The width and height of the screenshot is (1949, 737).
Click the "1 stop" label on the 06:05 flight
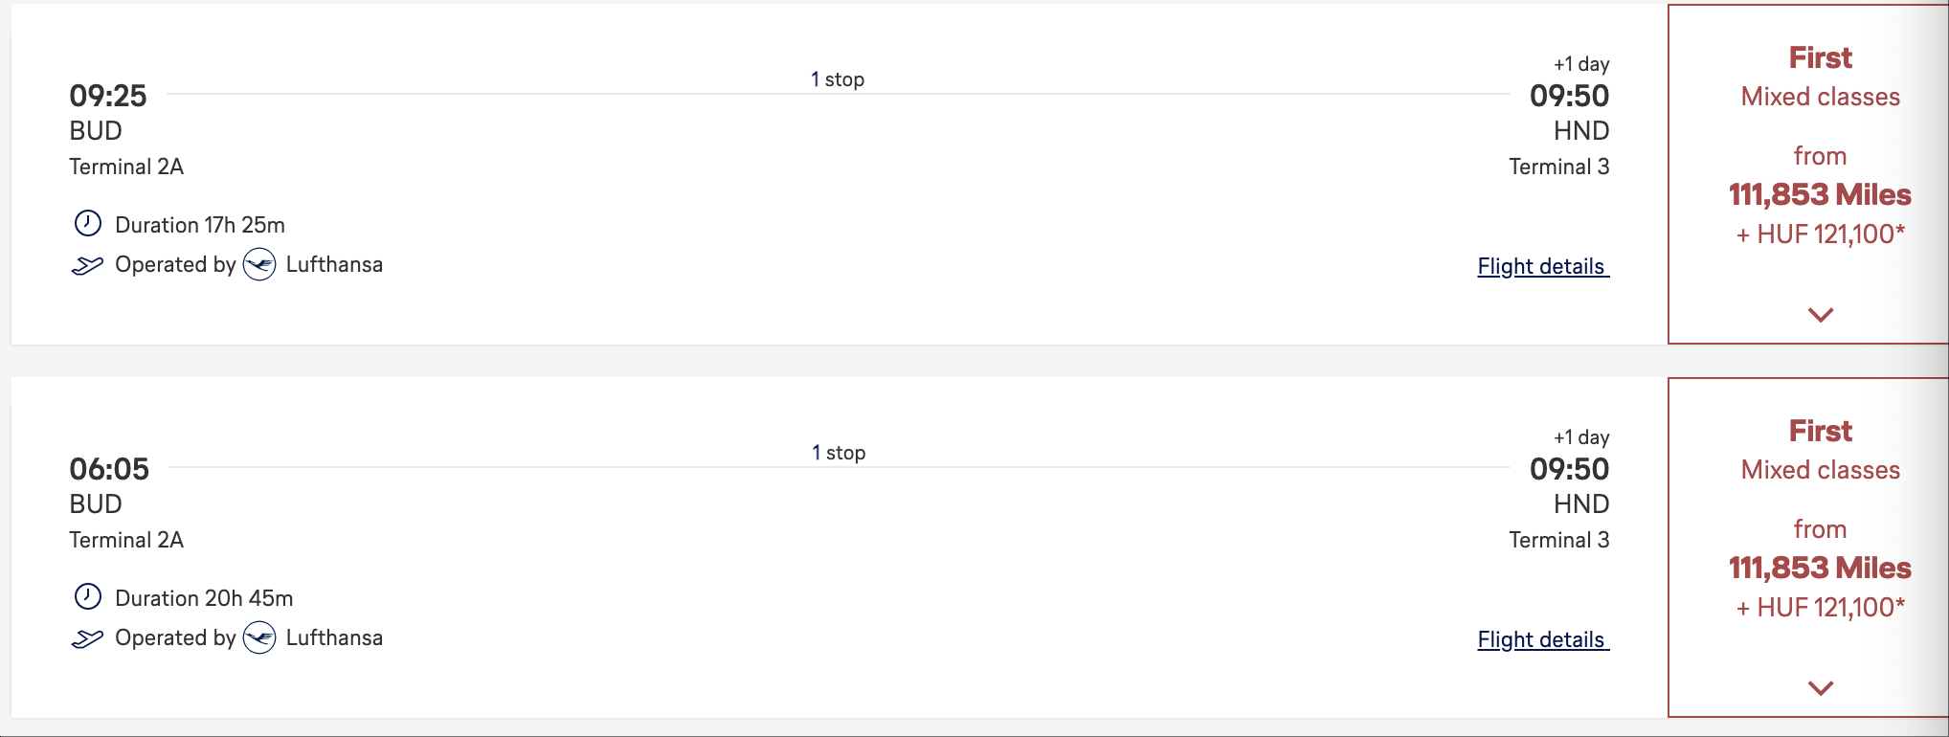(x=839, y=453)
